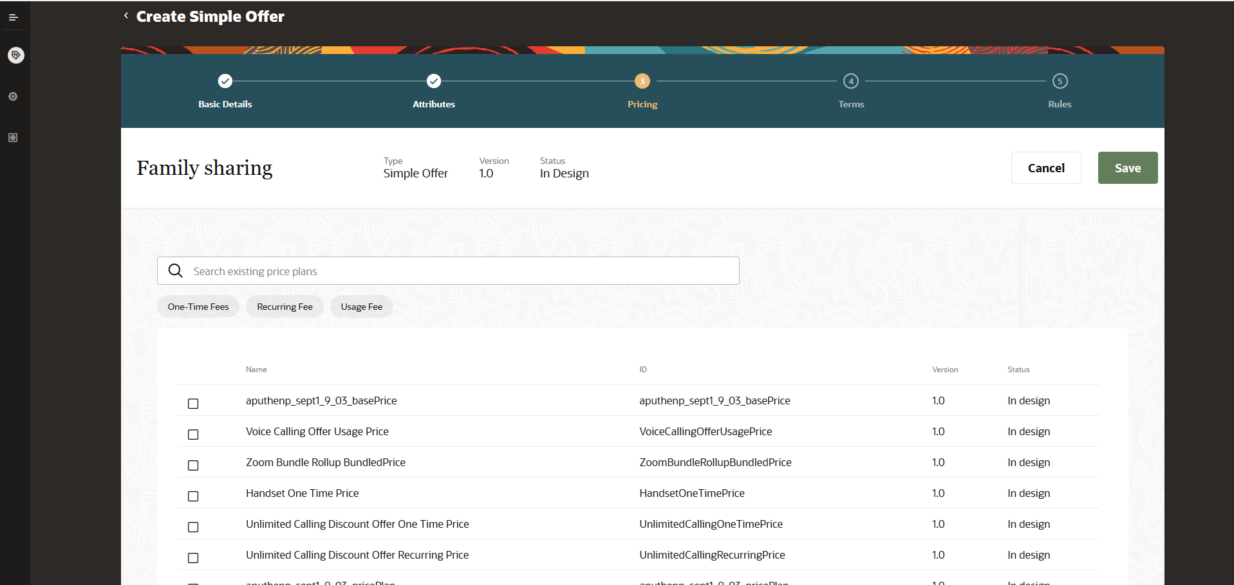Open the hamburger navigation menu
Image resolution: width=1234 pixels, height=585 pixels.
coord(13,17)
